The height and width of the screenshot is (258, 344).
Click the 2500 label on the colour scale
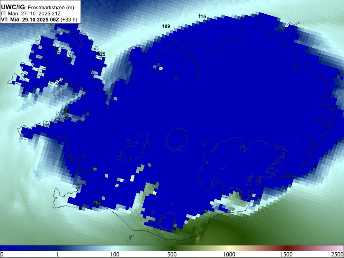pyautogui.click(x=338, y=254)
